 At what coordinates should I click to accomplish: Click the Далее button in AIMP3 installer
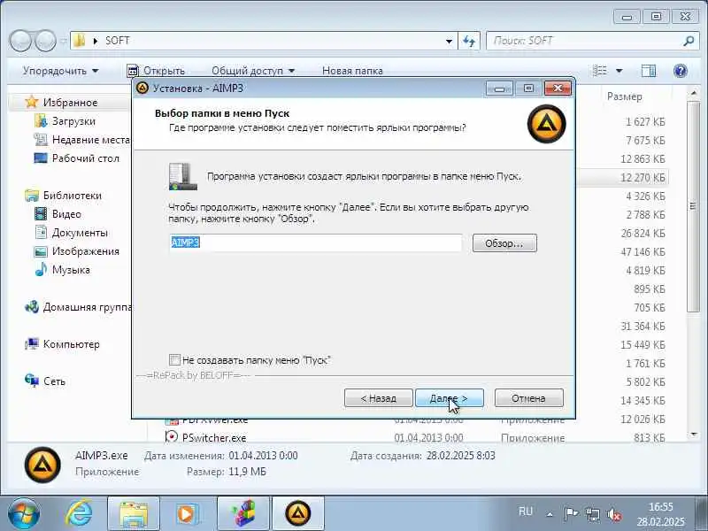[450, 398]
